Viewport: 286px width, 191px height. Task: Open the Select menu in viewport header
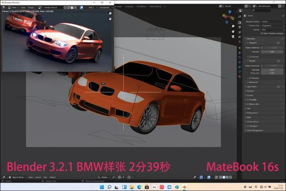pyautogui.click(x=38, y=177)
